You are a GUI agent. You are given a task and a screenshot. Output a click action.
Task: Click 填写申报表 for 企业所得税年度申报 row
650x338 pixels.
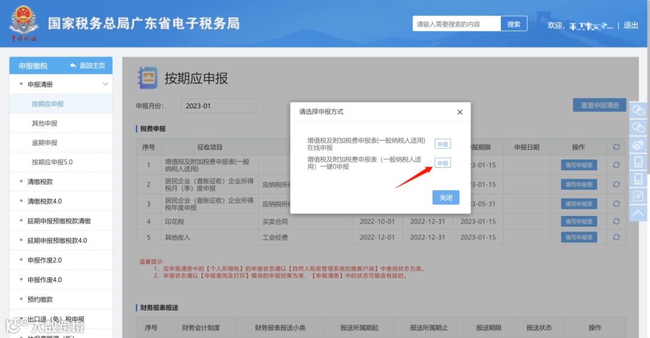(579, 204)
